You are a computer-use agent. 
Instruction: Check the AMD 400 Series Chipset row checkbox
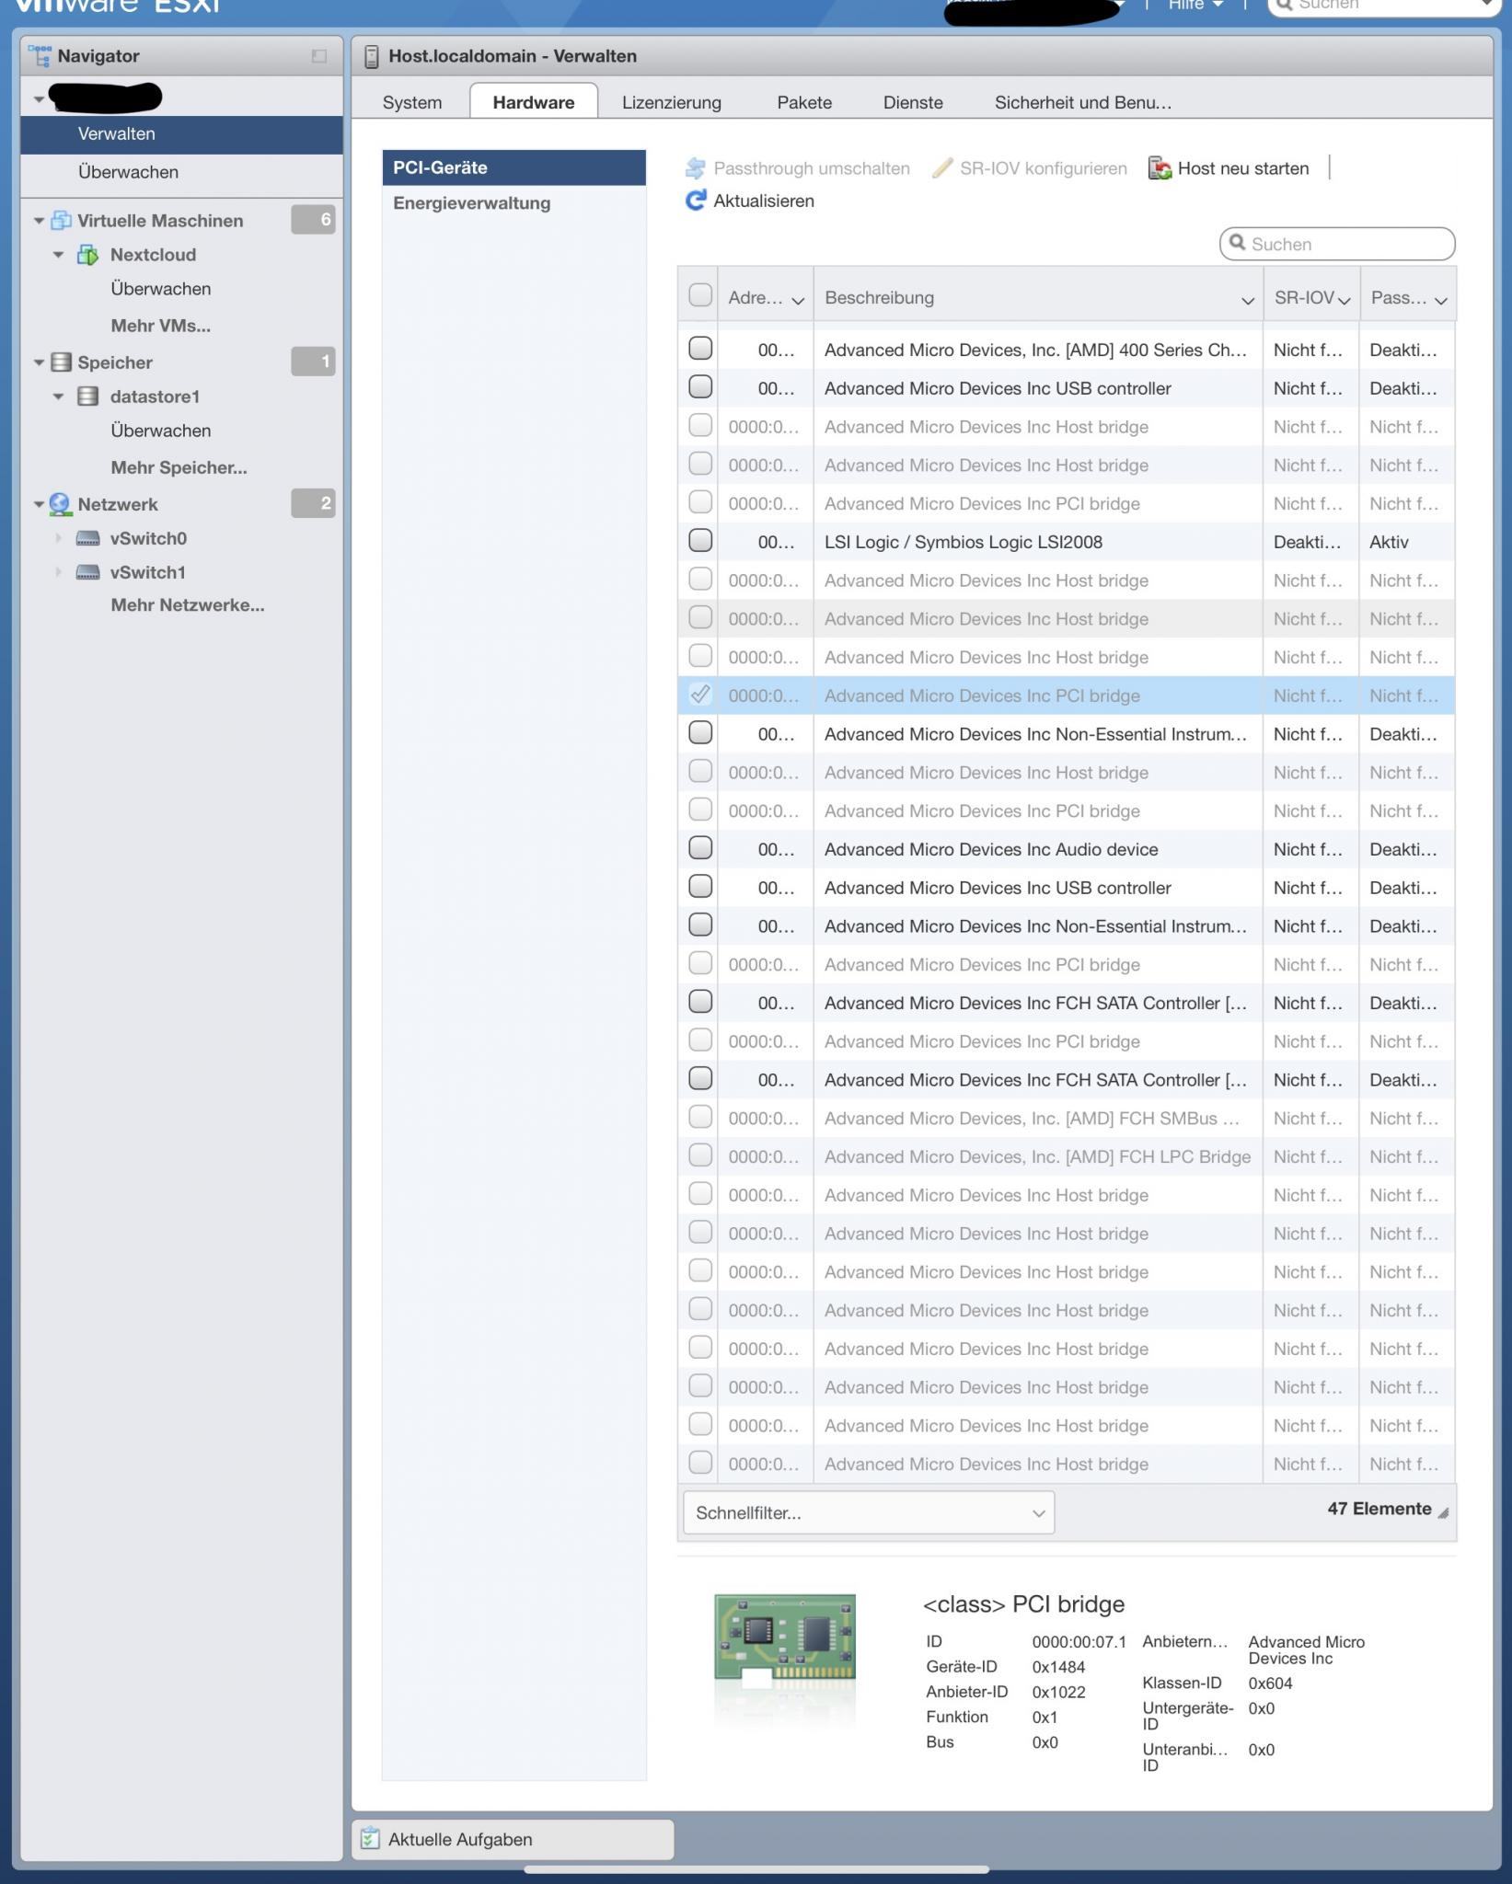[x=700, y=349]
